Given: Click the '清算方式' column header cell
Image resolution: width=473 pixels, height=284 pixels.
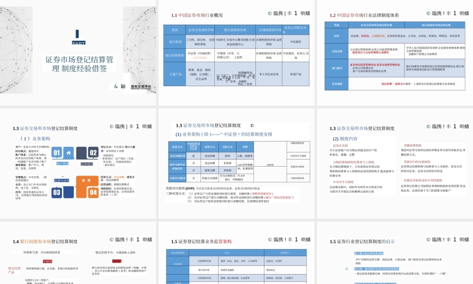Looking at the screenshot, I should click(210, 147).
